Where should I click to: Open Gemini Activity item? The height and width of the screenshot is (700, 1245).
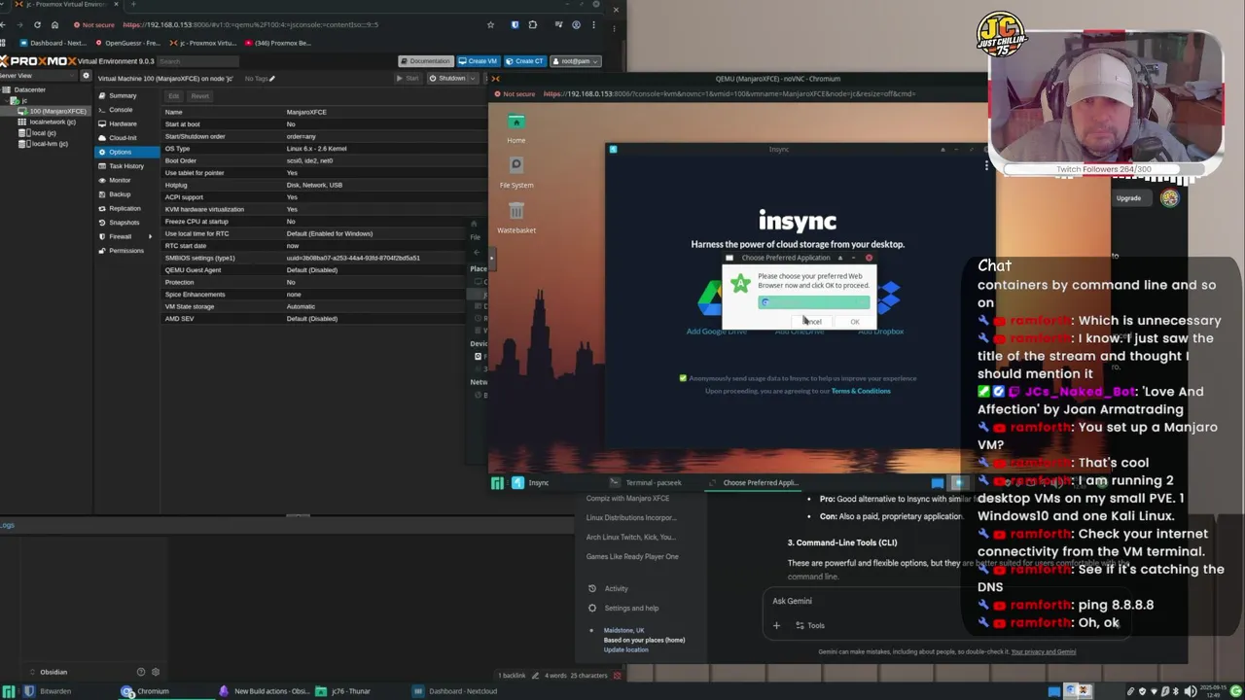point(609,588)
